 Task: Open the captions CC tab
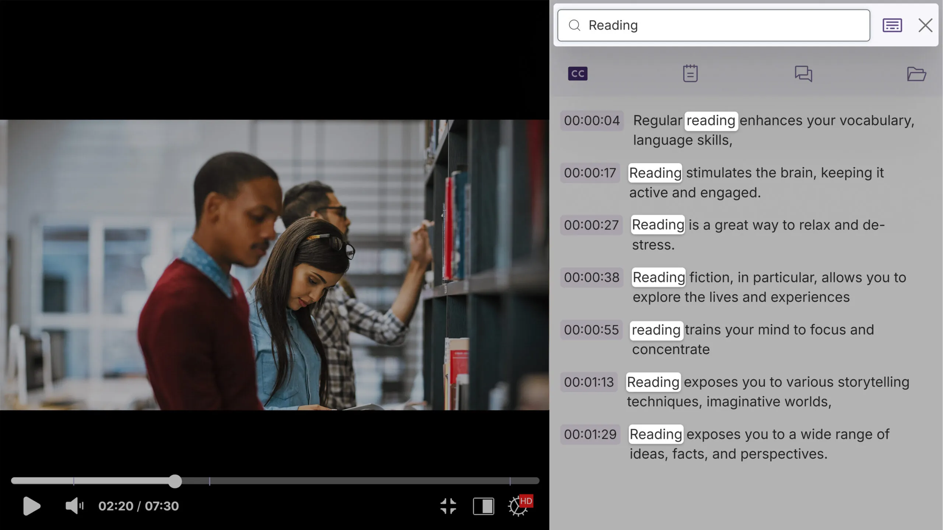[x=578, y=74]
